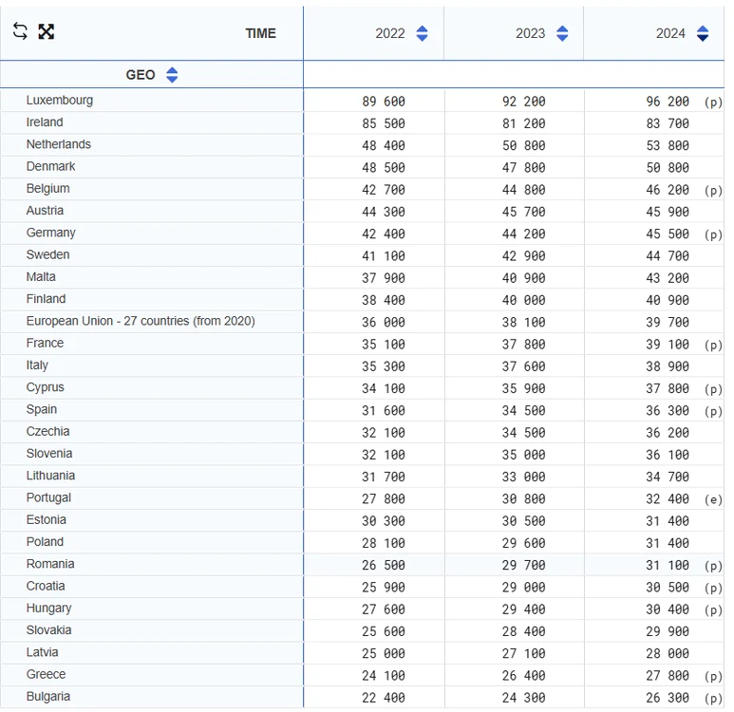Select the Italy row label
The height and width of the screenshot is (712, 734).
(x=37, y=365)
